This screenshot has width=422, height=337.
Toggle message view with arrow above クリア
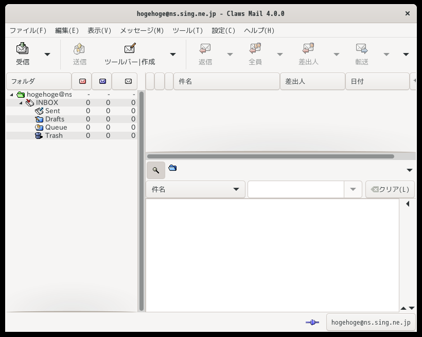(x=409, y=170)
